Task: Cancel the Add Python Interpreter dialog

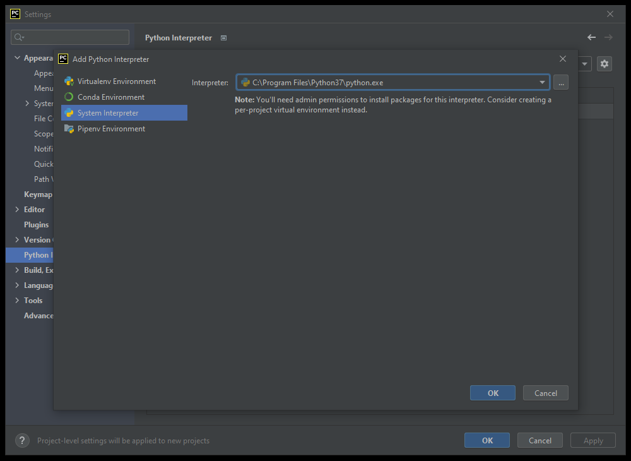Action: pos(545,392)
